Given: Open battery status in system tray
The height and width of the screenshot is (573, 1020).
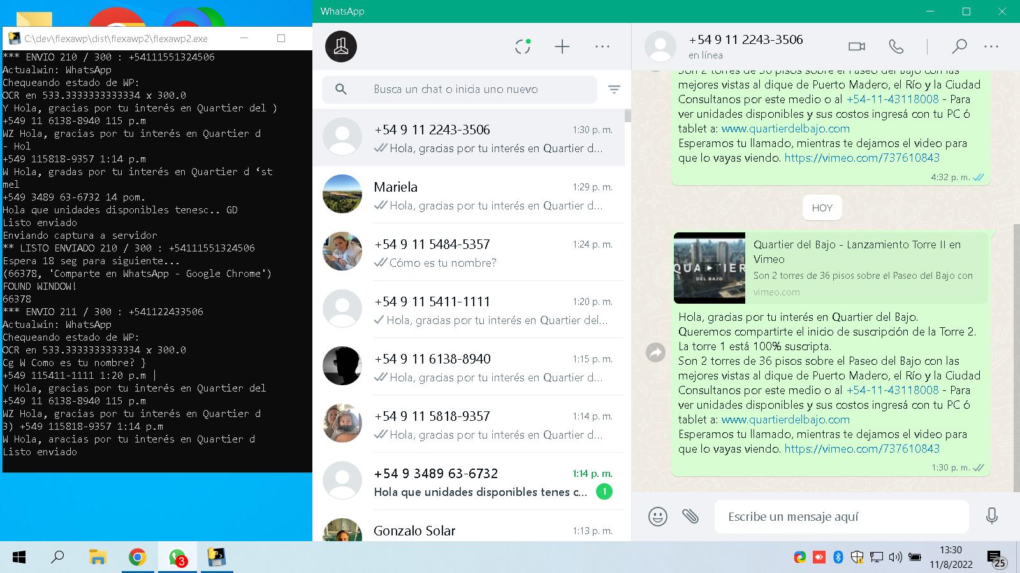Looking at the screenshot, I should click(915, 558).
